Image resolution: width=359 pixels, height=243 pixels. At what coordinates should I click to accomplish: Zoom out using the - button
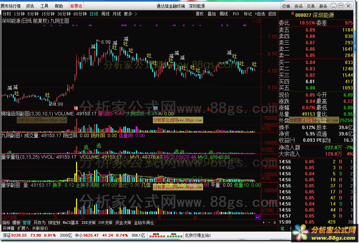[269, 223]
